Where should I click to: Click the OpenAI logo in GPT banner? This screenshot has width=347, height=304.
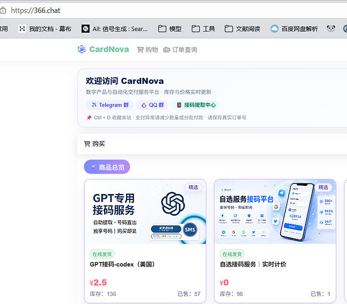tap(173, 204)
